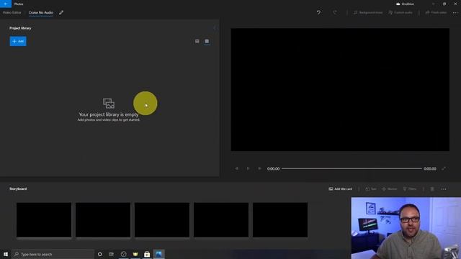Select the third storyboard slot
The width and height of the screenshot is (461, 259).
[x=162, y=219]
